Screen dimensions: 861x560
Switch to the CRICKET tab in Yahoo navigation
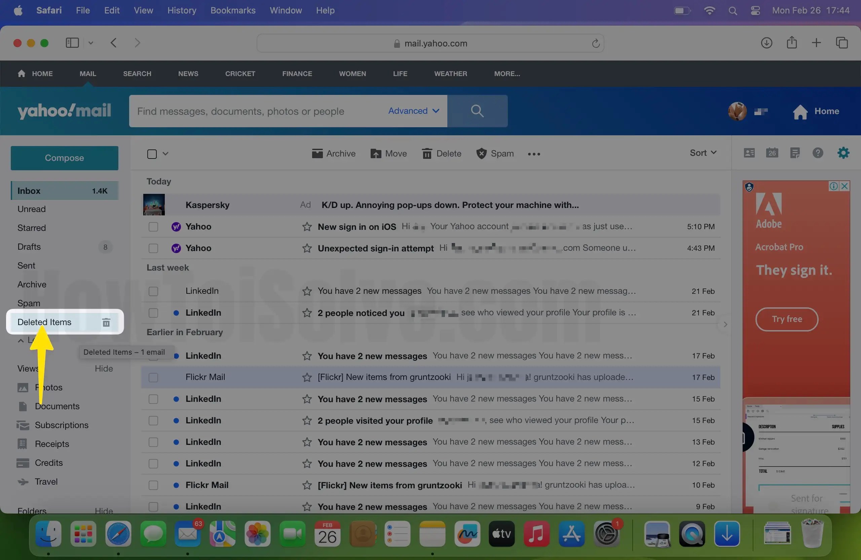[240, 73]
